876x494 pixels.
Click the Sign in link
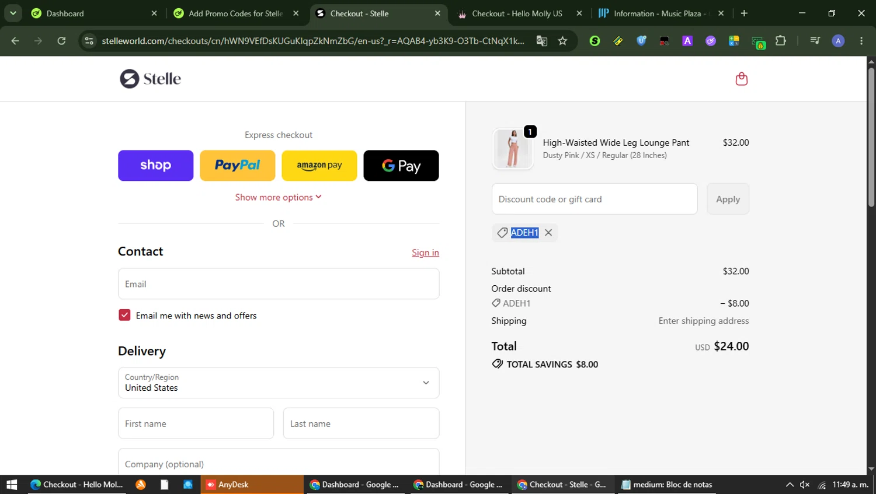(425, 253)
